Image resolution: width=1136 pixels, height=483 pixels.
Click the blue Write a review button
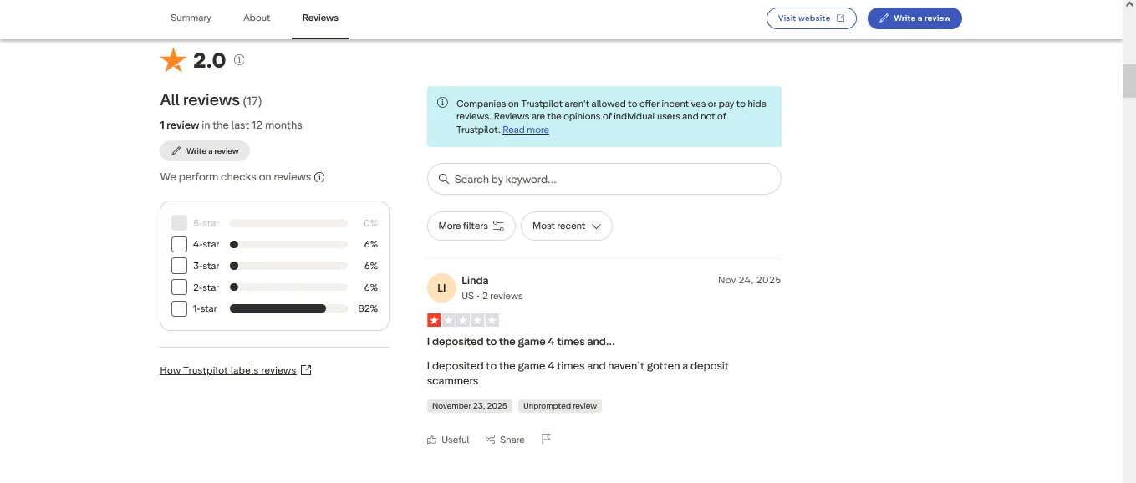[914, 18]
